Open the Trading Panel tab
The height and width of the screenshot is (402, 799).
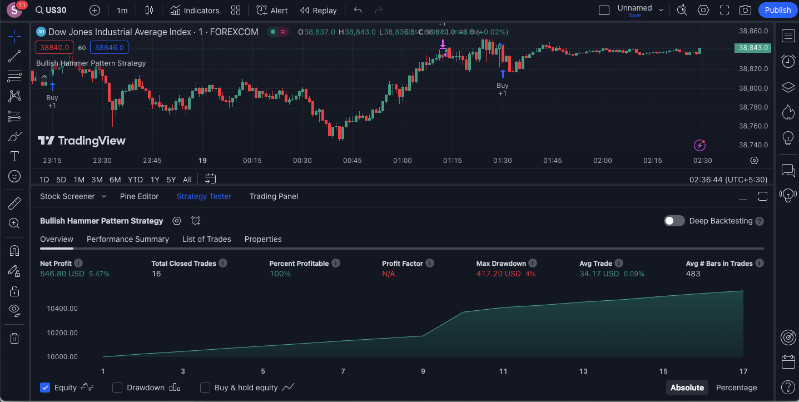point(274,196)
